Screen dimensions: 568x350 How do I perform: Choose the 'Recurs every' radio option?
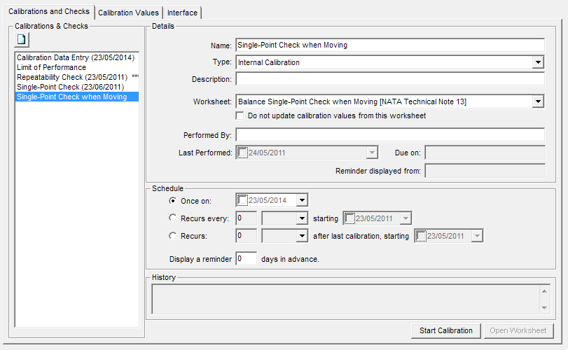point(173,218)
